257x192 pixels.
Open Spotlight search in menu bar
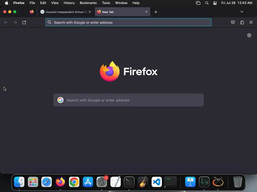pyautogui.click(x=207, y=3)
